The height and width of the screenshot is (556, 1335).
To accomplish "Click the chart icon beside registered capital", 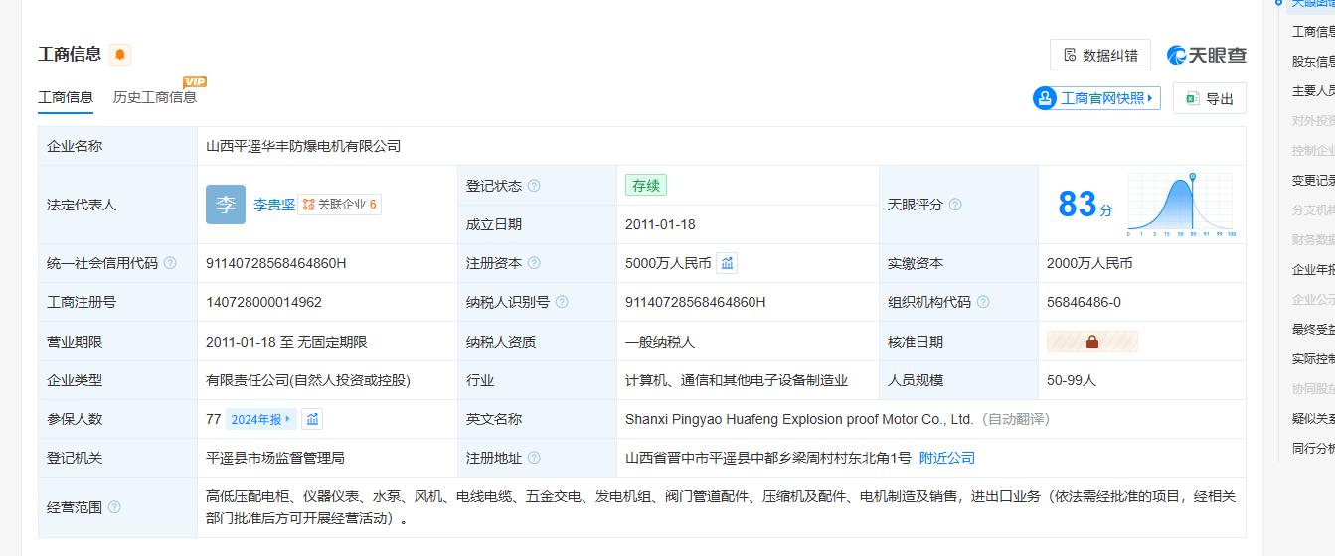I will pos(727,263).
